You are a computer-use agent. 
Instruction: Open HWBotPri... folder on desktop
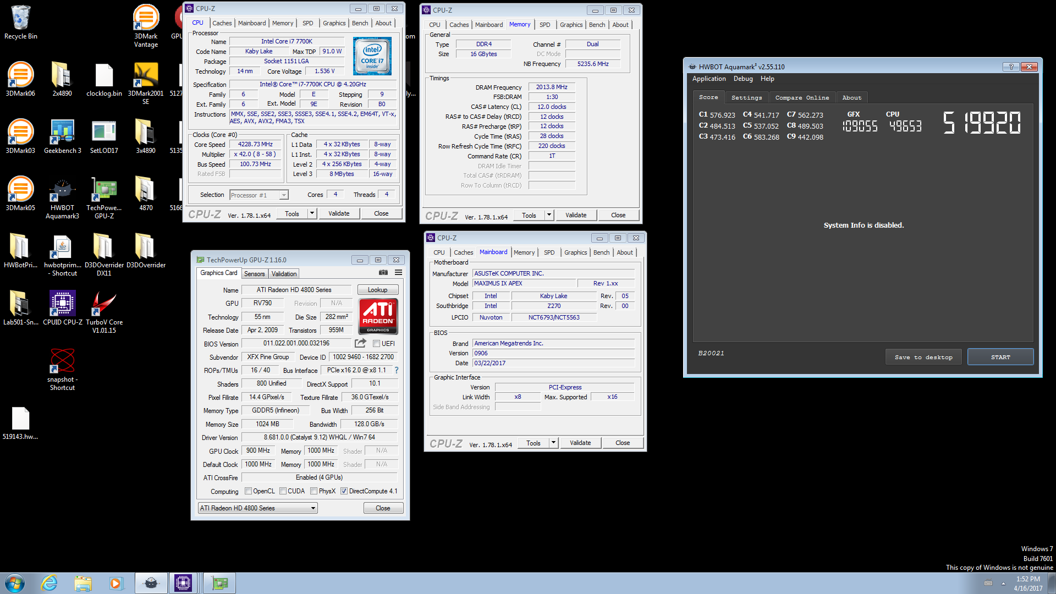coord(20,251)
